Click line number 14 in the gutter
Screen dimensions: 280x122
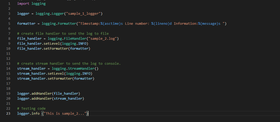(8, 68)
